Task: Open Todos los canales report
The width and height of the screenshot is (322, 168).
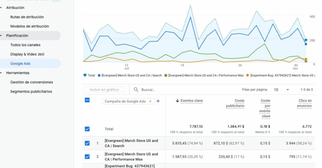Action: coord(25,45)
